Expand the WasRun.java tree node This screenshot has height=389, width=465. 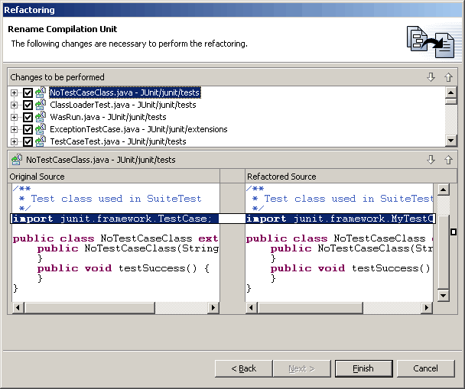tap(15, 118)
